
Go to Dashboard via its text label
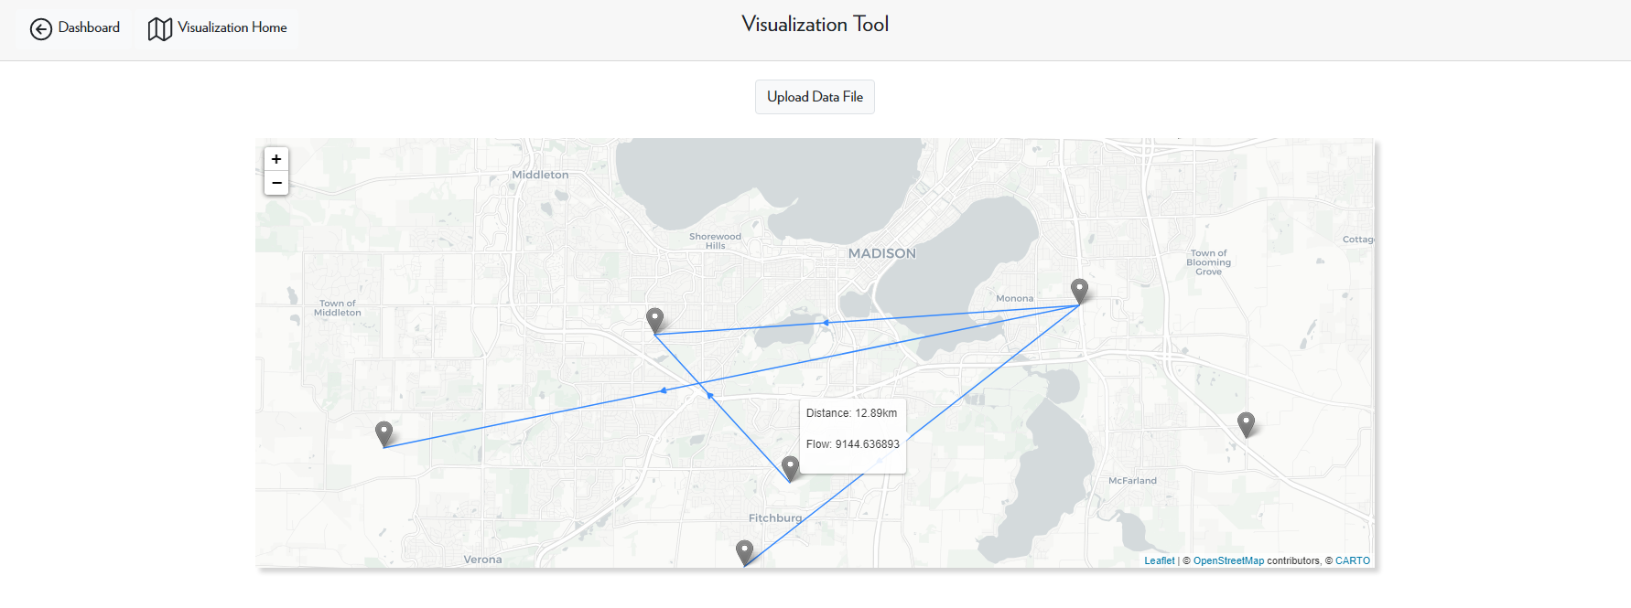89,27
